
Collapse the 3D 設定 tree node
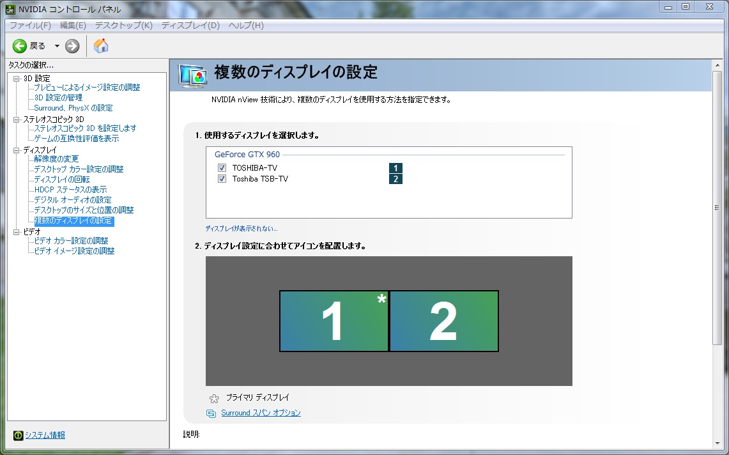(x=16, y=79)
